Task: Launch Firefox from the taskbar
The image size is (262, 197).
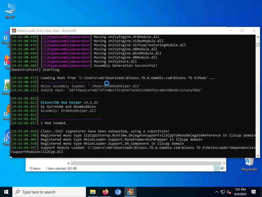Action: click(105, 192)
